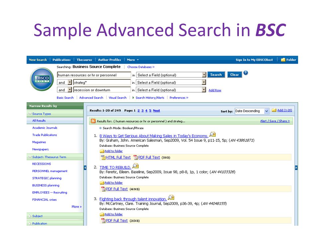Image resolution: width=319 pixels, height=239 pixels.
Task: Click the strateg* search field
Action: point(102,83)
